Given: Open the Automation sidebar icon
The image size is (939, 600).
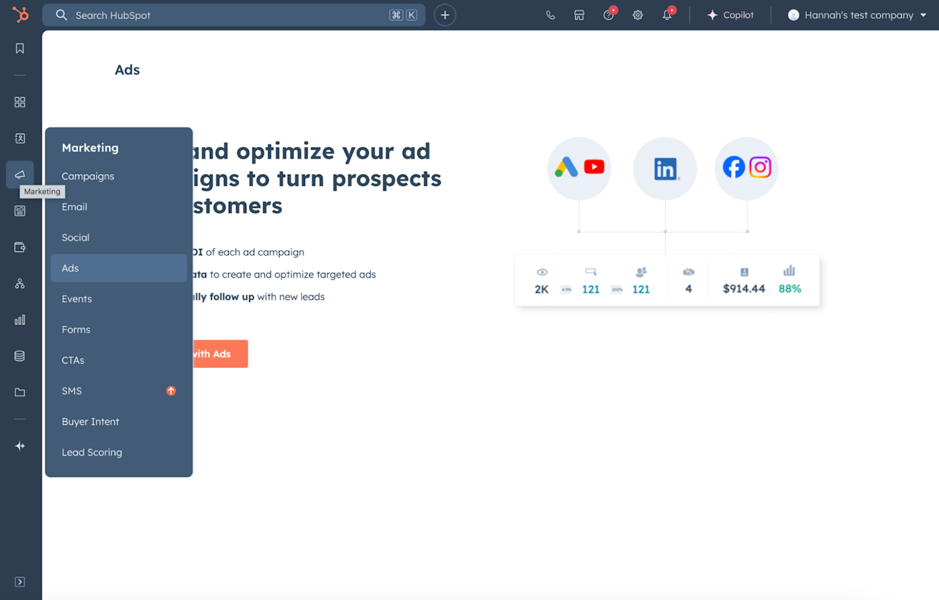Looking at the screenshot, I should (x=19, y=284).
